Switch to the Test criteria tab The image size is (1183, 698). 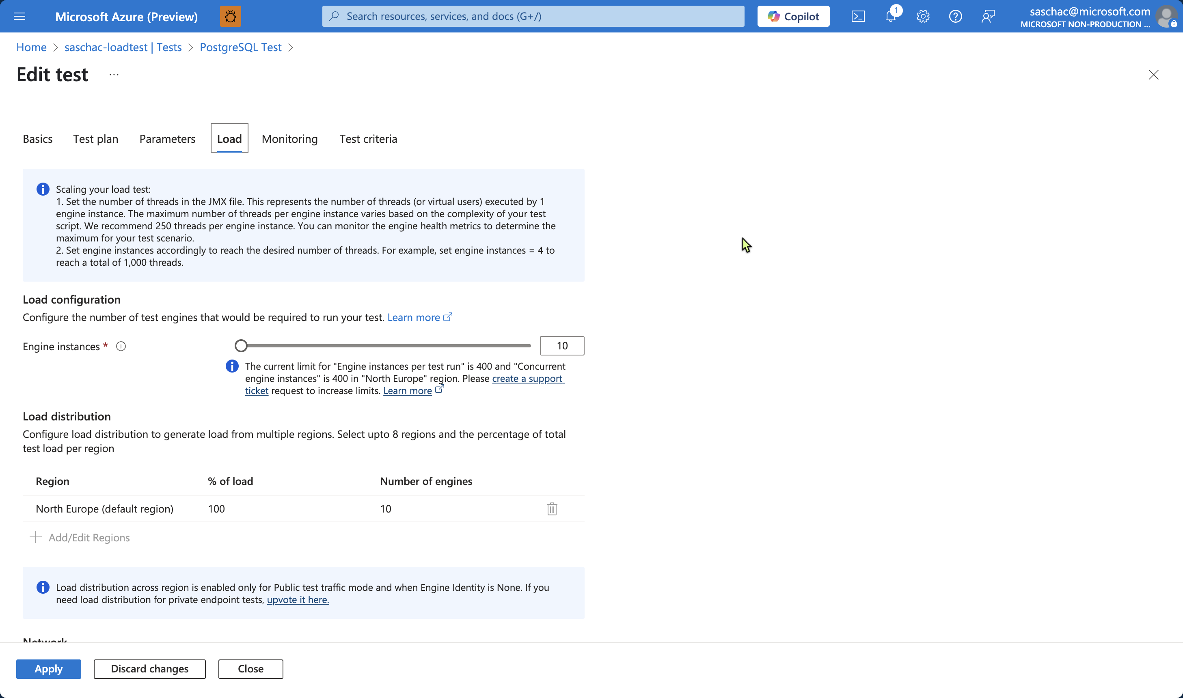[368, 139]
